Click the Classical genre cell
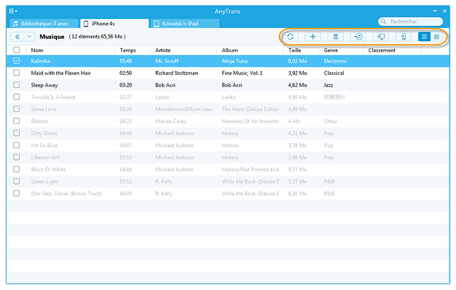This screenshot has width=456, height=290. pyautogui.click(x=334, y=73)
